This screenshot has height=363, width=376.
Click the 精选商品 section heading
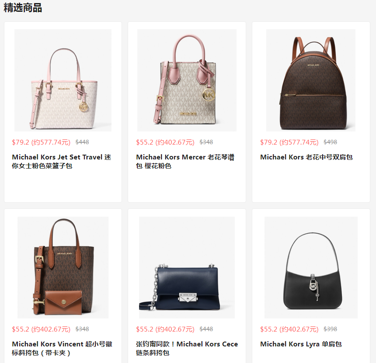point(23,8)
